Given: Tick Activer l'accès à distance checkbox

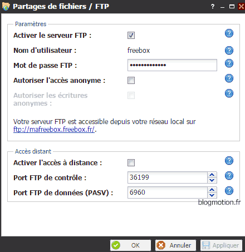Looking at the screenshot, I should 131,163.
